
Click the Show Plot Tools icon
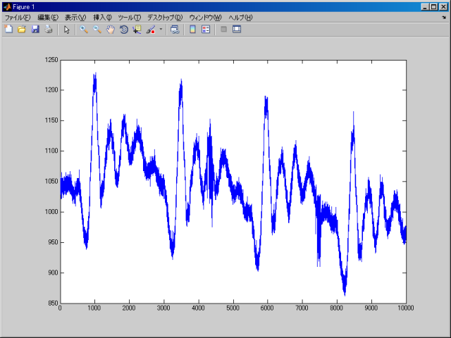tap(237, 30)
